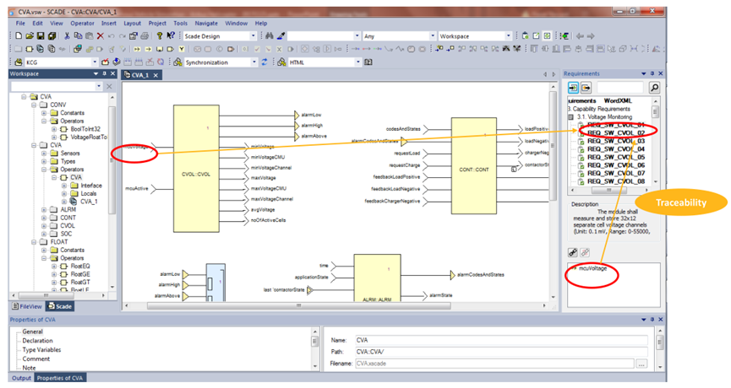The height and width of the screenshot is (388, 731).
Task: Click the browse button beside Filename field
Action: (x=641, y=364)
